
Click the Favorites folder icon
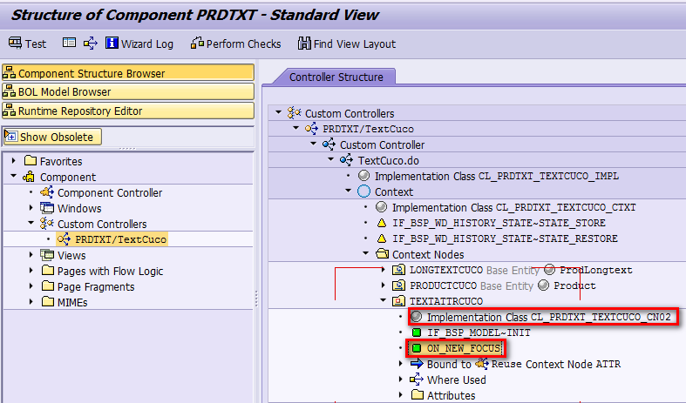coord(31,160)
